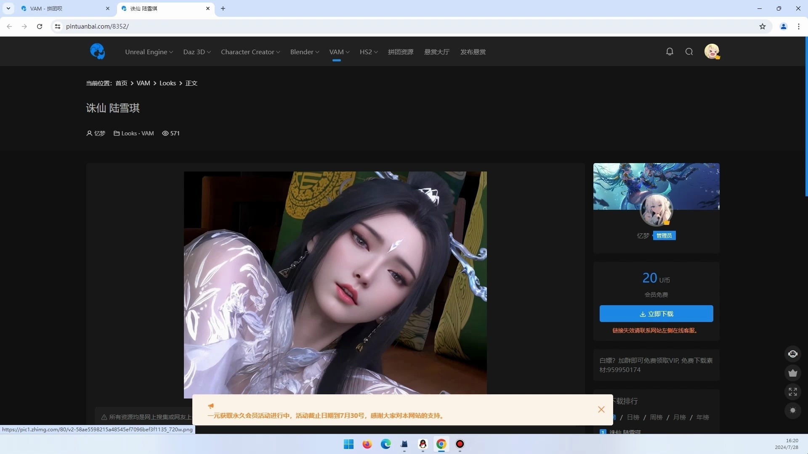Reload the page with the refresh icon
This screenshot has height=454, width=808.
40,26
